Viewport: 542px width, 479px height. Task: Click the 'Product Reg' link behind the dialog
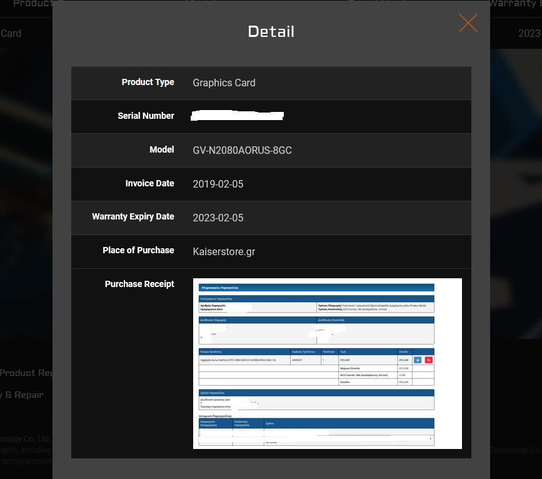coord(26,373)
